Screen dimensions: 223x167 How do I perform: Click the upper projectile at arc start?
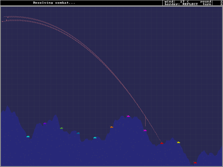pos(8,17)
